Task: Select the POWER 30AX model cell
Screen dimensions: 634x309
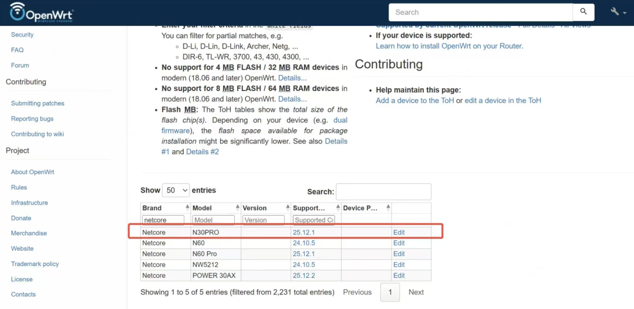Action: 215,276
